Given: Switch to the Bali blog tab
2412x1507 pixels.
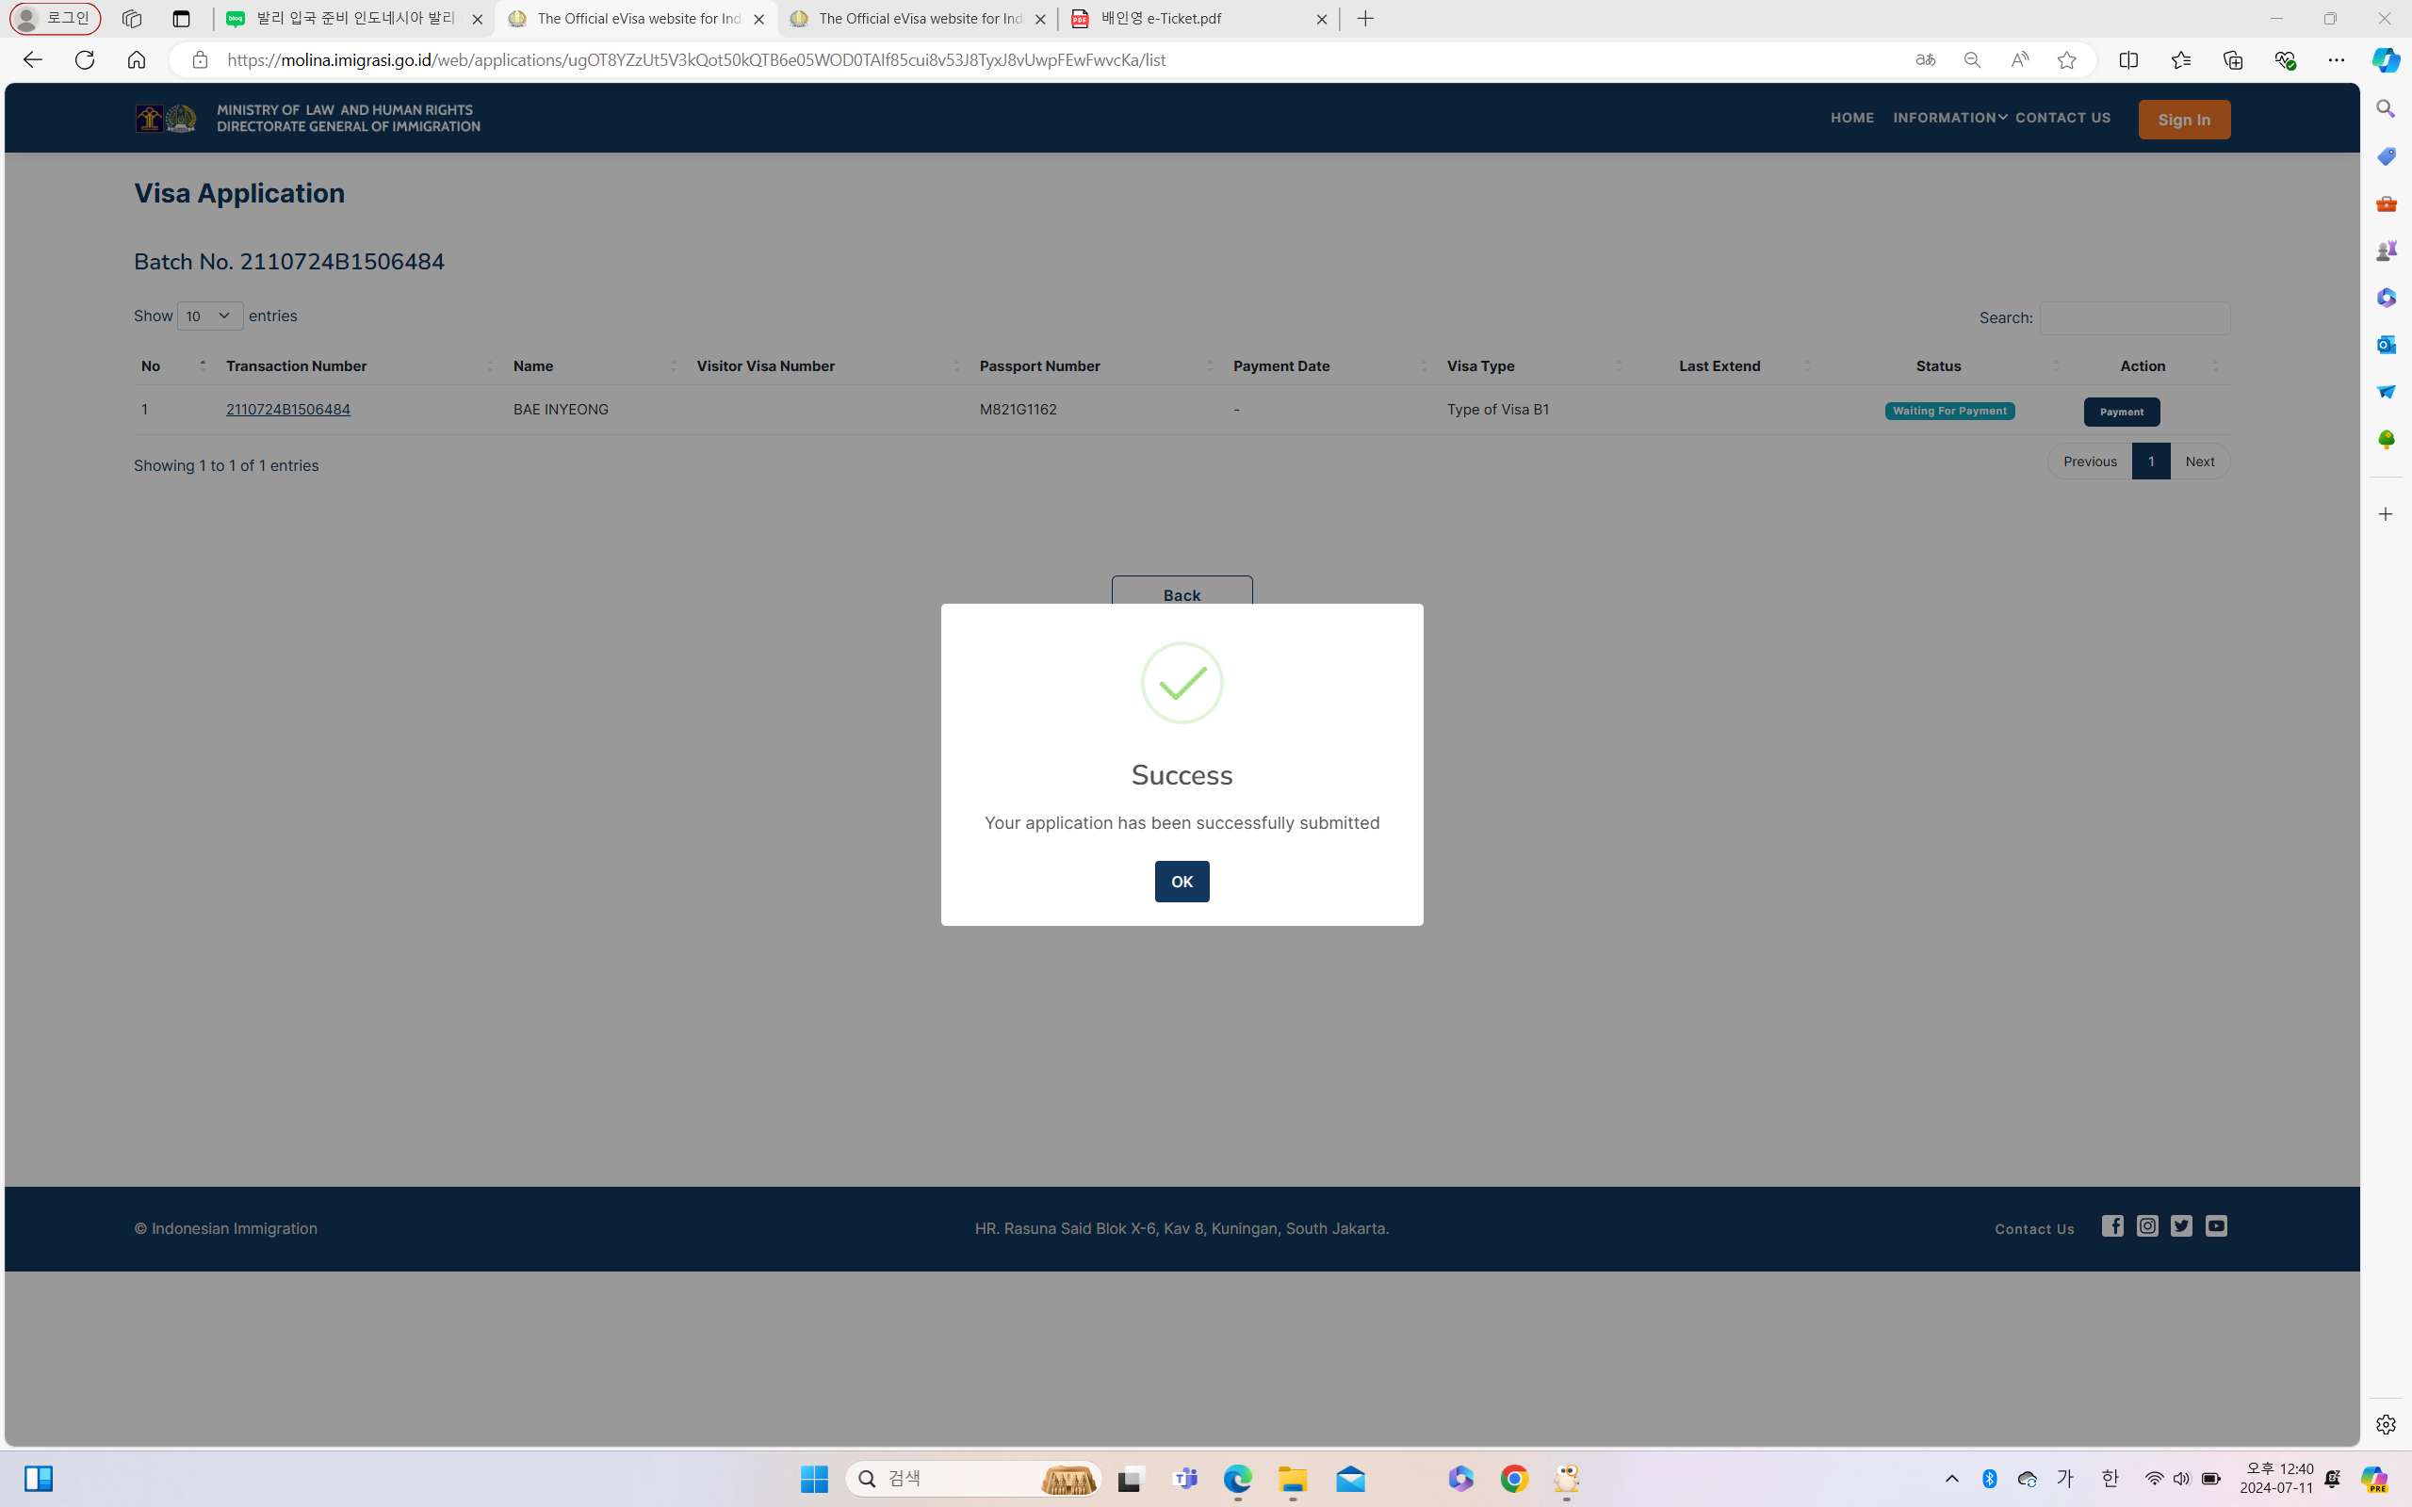Looking at the screenshot, I should click(x=354, y=19).
